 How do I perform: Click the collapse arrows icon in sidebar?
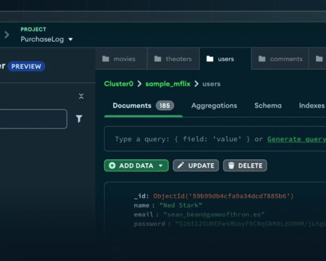click(x=81, y=96)
